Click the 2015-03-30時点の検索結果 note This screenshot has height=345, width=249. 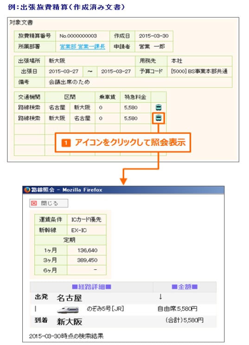click(x=66, y=336)
